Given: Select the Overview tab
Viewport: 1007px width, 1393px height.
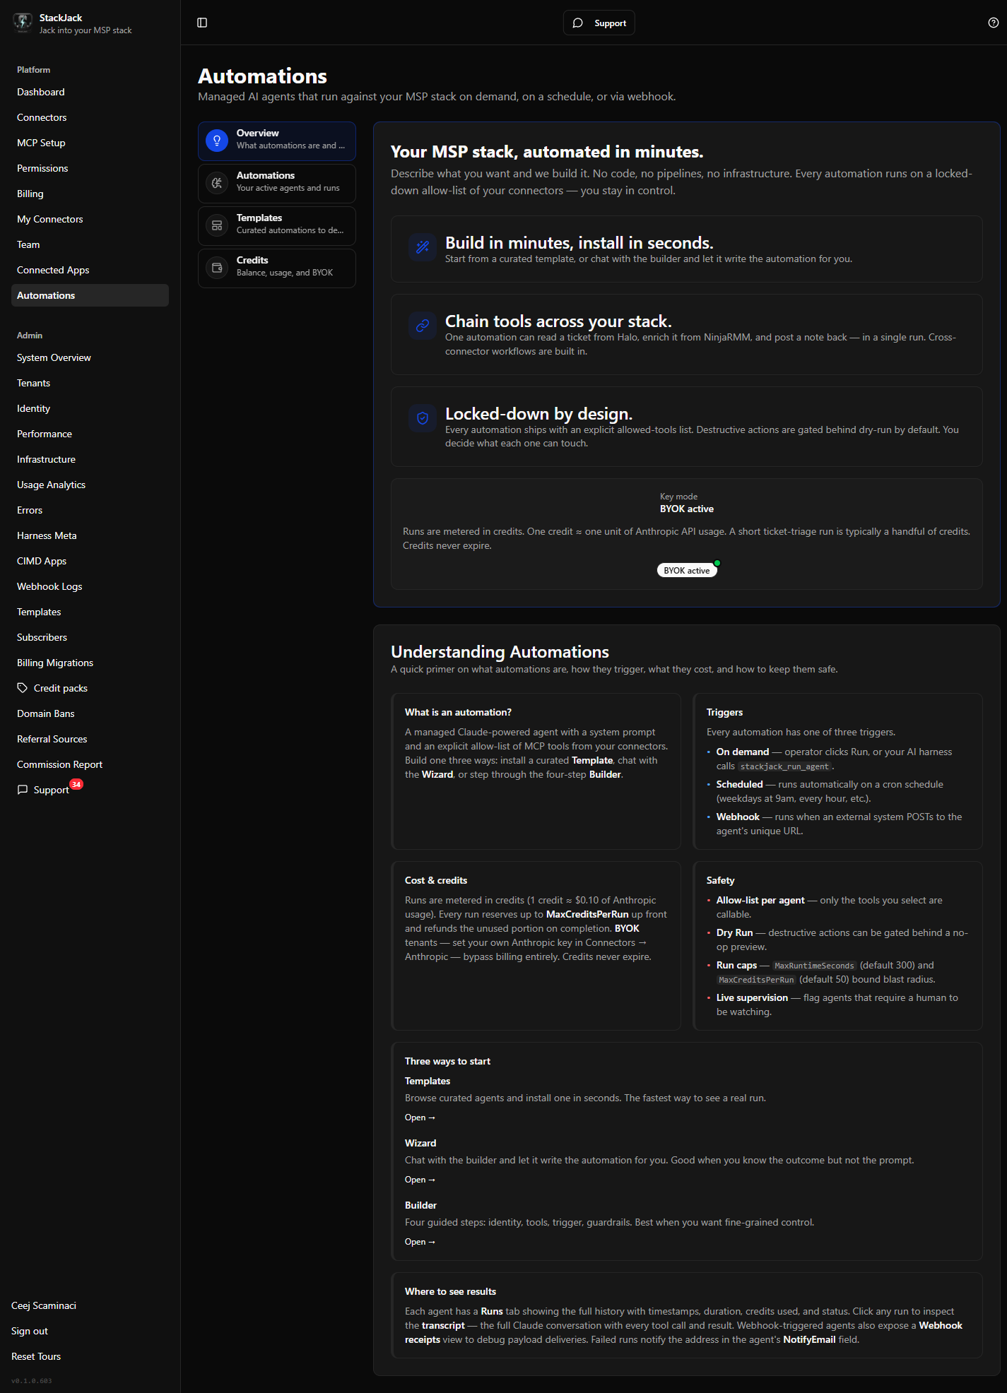Looking at the screenshot, I should [277, 141].
